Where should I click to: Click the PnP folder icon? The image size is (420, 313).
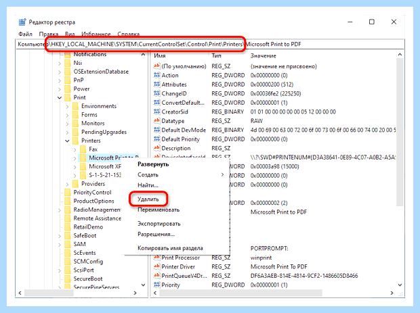pyautogui.click(x=68, y=80)
